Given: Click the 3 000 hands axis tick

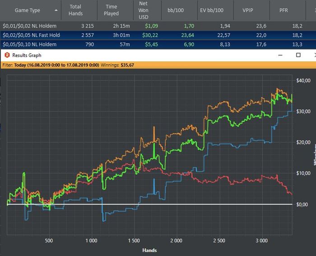Looking at the screenshot, I should [x=262, y=241].
